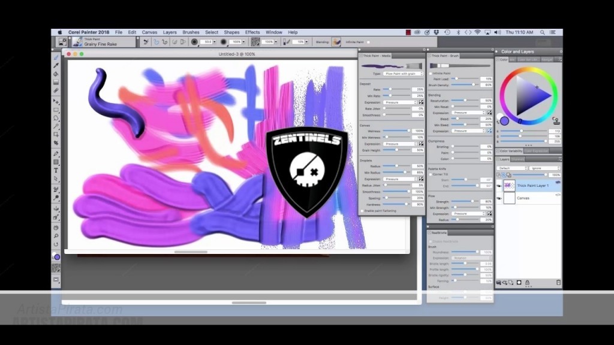This screenshot has height=345, width=614.
Task: Open the Effects menu
Action: (x=252, y=32)
